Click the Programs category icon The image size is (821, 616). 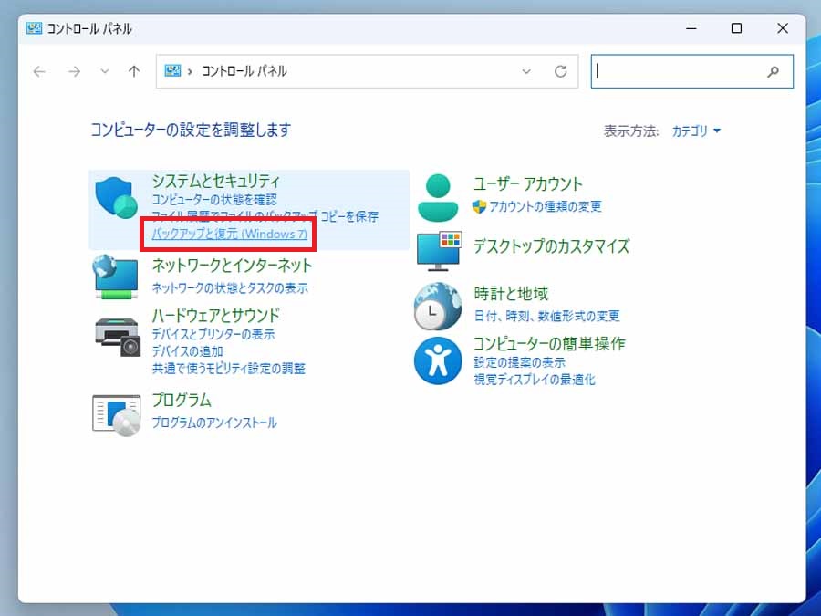click(x=117, y=412)
